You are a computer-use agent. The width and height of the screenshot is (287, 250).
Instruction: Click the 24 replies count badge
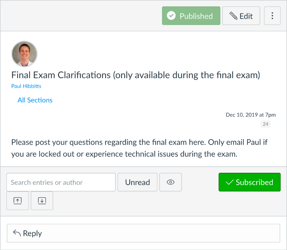[265, 124]
